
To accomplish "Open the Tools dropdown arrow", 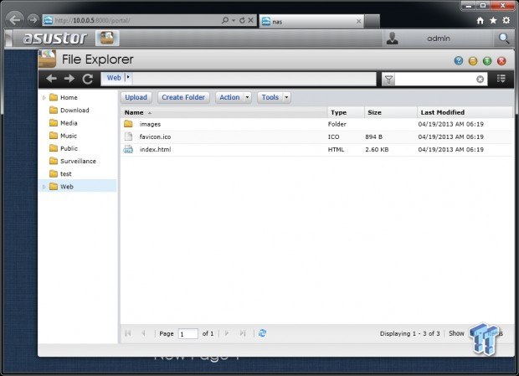I will pos(286,97).
